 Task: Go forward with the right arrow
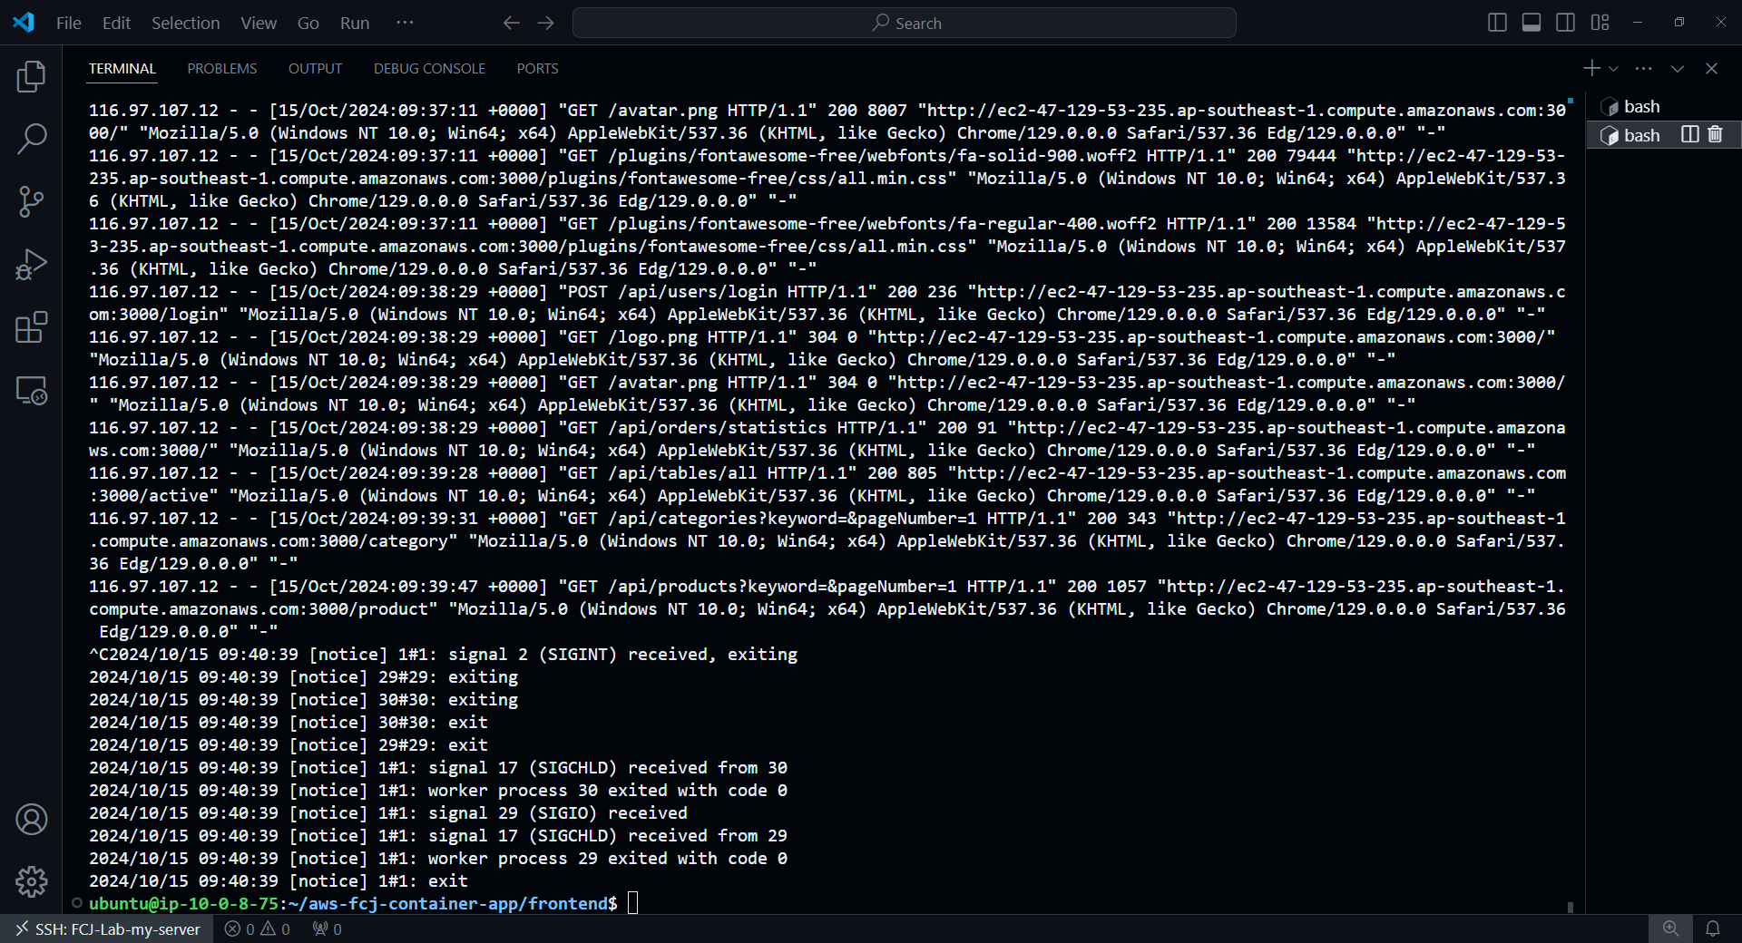(x=545, y=23)
